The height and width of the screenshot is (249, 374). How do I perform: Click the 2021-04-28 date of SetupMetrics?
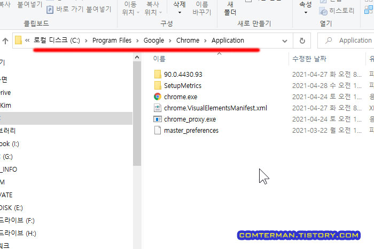pyautogui.click(x=327, y=85)
